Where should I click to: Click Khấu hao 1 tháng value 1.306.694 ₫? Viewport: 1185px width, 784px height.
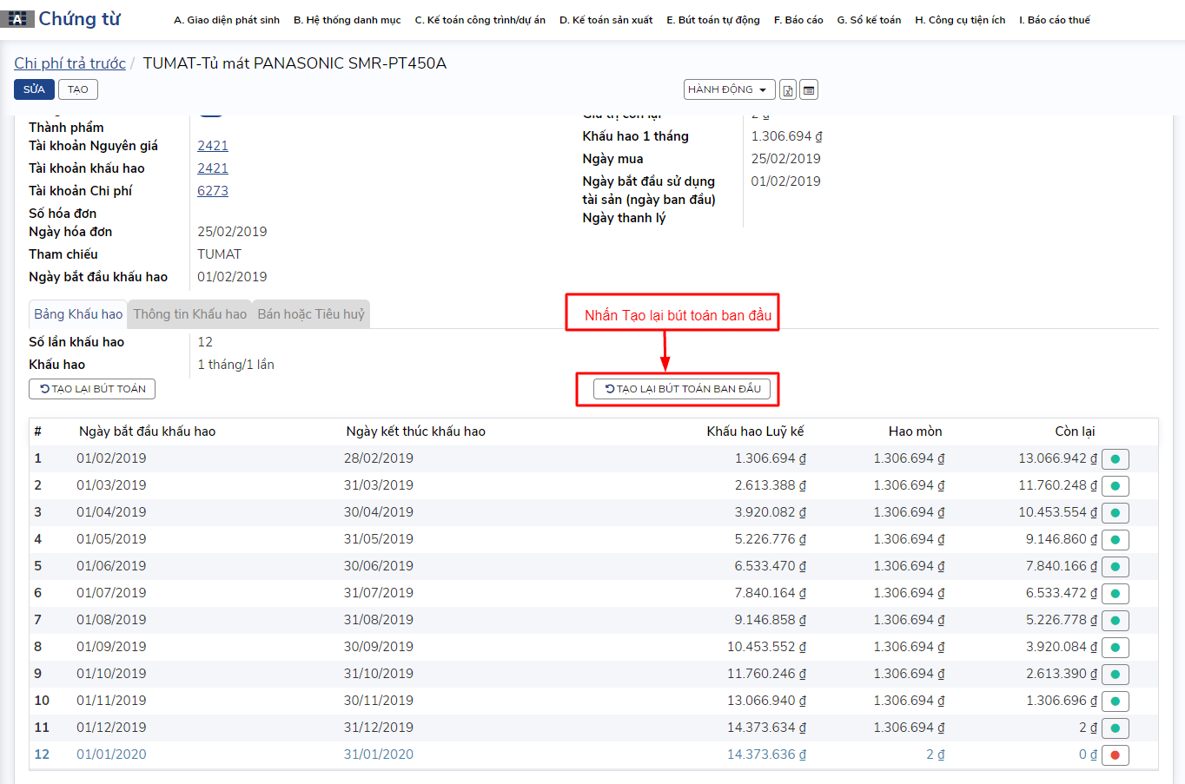786,136
